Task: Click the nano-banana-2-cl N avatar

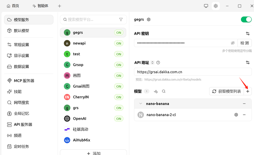Action: [141, 115]
